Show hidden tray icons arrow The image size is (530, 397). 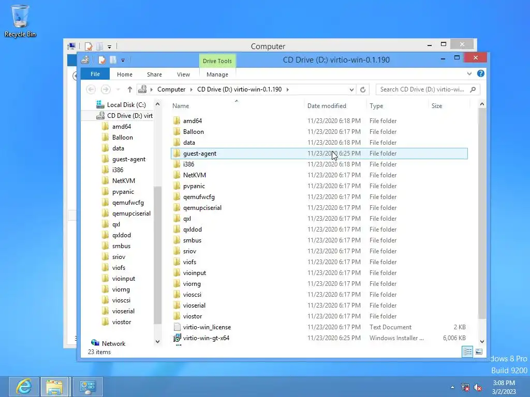coord(452,387)
